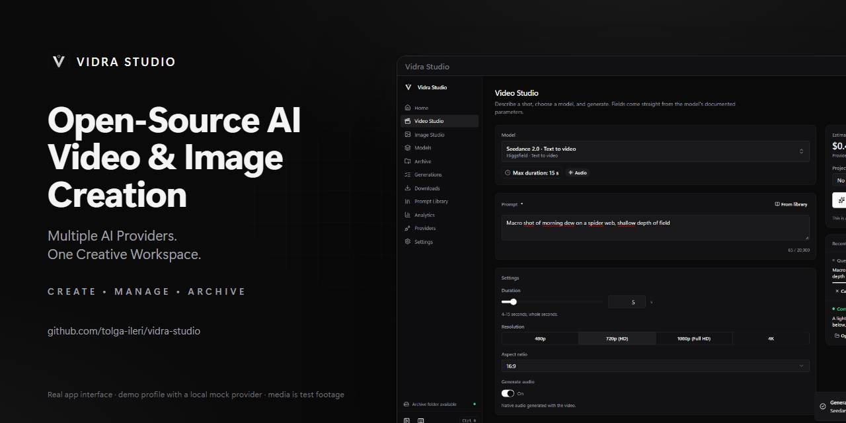Click the Downloads icon

click(x=408, y=188)
